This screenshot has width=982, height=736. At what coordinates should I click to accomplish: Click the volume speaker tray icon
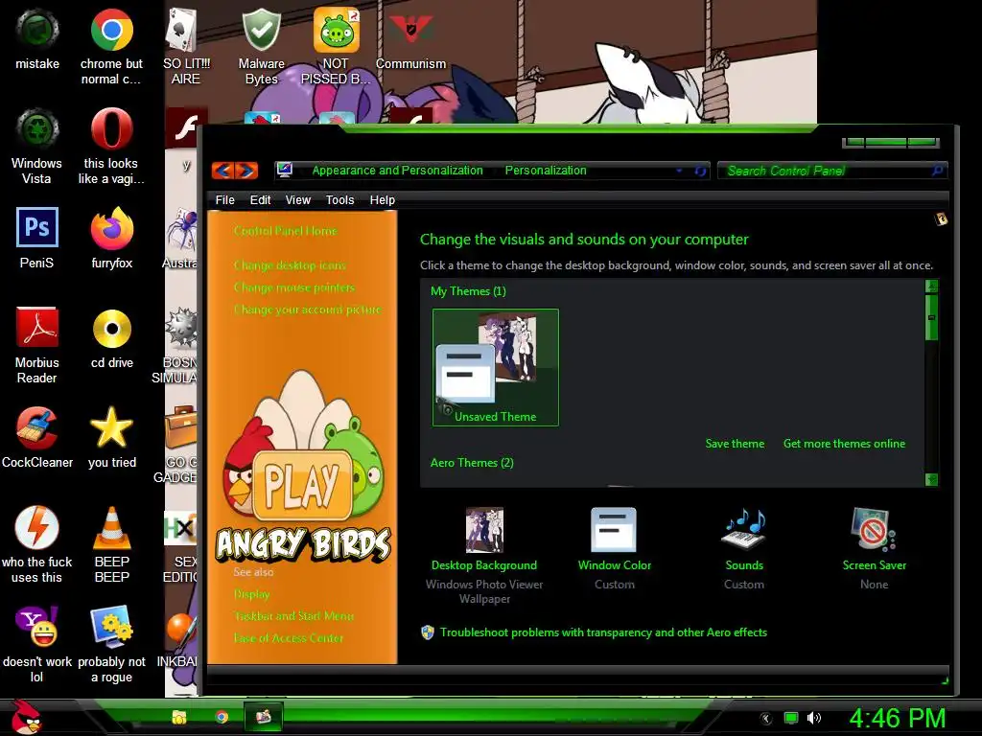(x=814, y=718)
